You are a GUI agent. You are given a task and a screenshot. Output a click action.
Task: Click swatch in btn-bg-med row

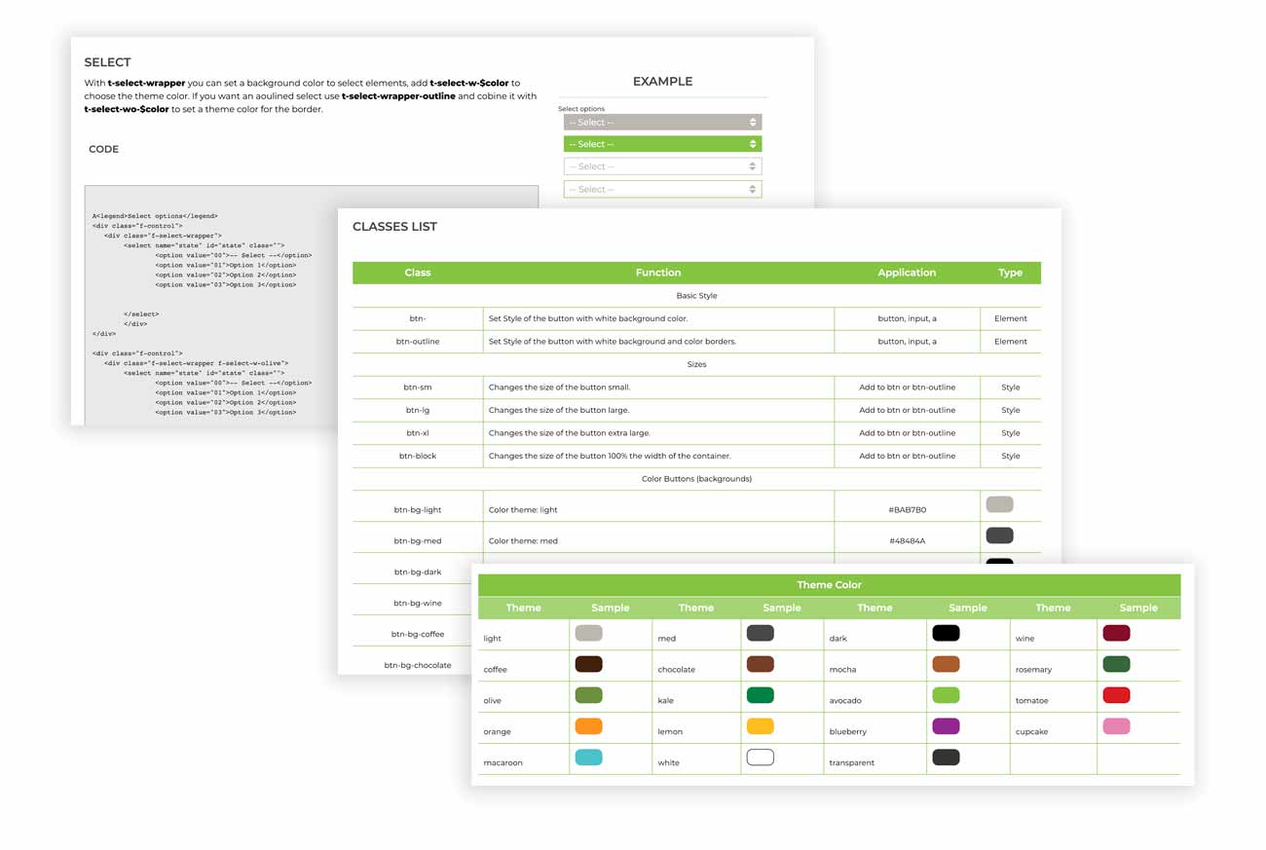(x=999, y=536)
